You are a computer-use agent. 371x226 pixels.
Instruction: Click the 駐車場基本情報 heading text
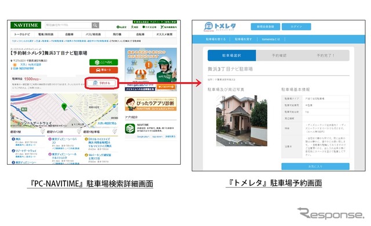(296, 90)
